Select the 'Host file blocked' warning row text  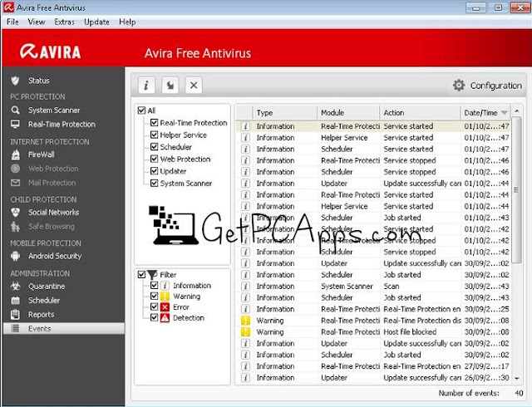pos(410,331)
